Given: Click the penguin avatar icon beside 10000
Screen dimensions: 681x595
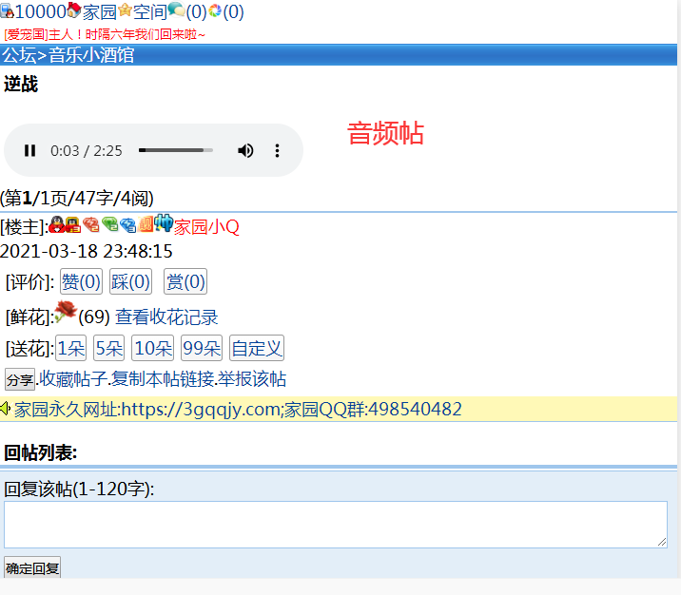Looking at the screenshot, I should (x=7, y=12).
